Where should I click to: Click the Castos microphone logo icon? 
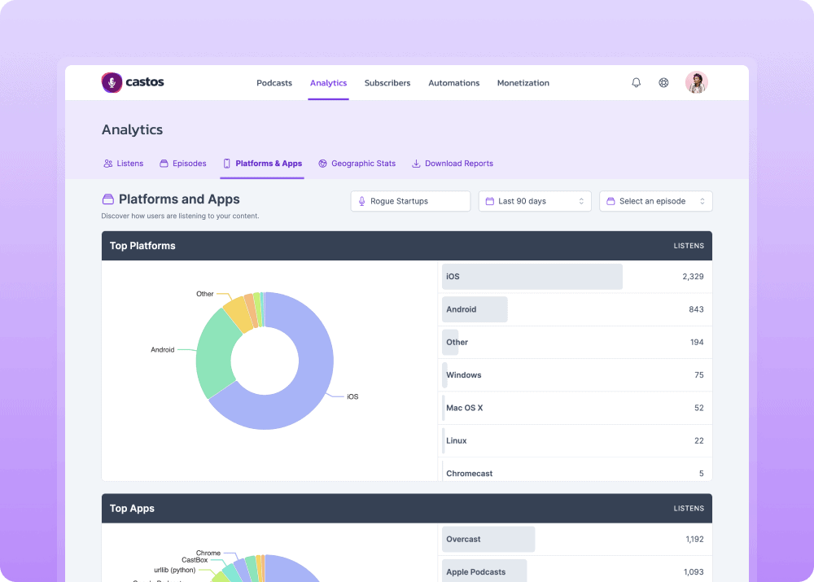(112, 82)
